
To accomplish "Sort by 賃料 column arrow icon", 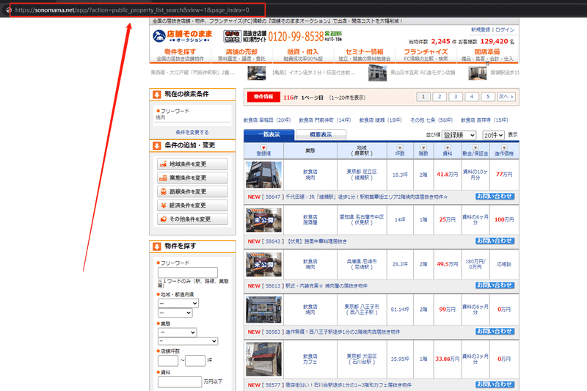I will [448, 147].
